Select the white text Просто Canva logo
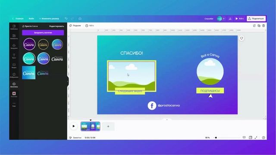Viewport: 276px width, 155px height. pyautogui.click(x=57, y=59)
